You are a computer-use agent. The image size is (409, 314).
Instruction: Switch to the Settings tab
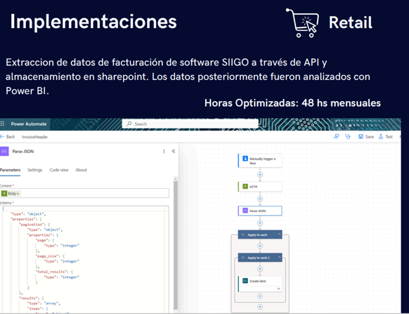tap(35, 170)
